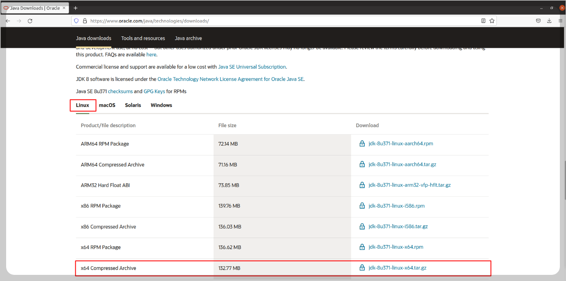The height and width of the screenshot is (281, 566).
Task: Go back to previous page
Action: [x=8, y=21]
